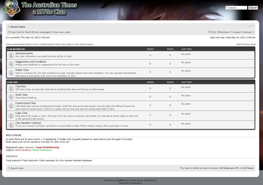The width and height of the screenshot is (263, 185).
Task: Open Suggestions and Feedback forum
Action: [x=31, y=62]
